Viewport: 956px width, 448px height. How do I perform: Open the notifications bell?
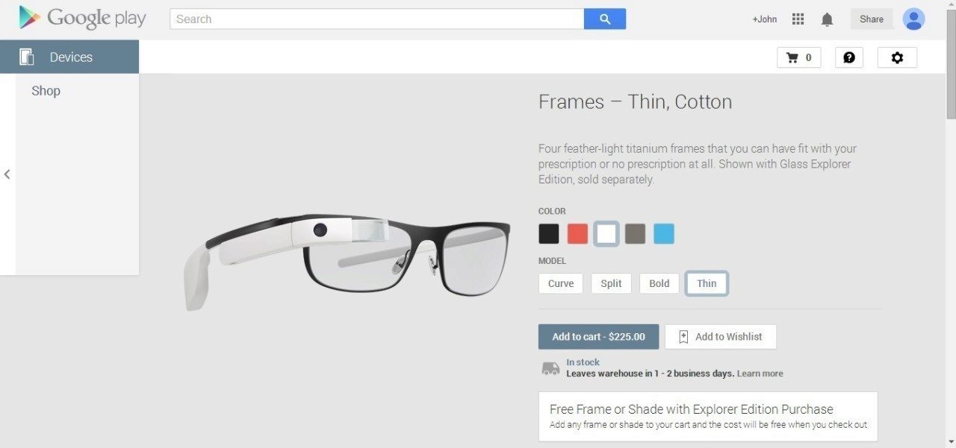coord(827,19)
